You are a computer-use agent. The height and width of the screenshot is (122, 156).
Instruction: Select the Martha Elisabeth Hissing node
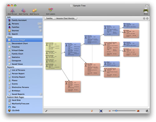coord(112,73)
